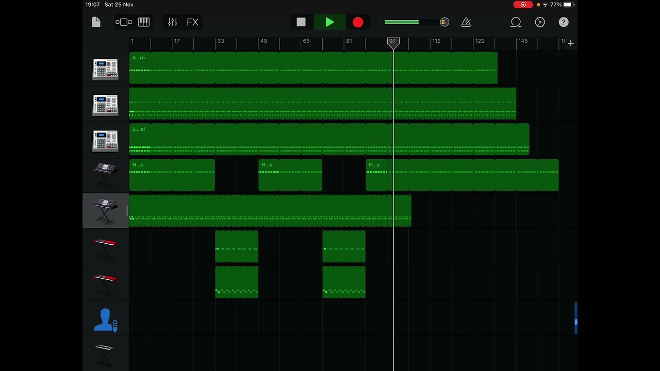Adjust the master volume slider

pos(417,22)
